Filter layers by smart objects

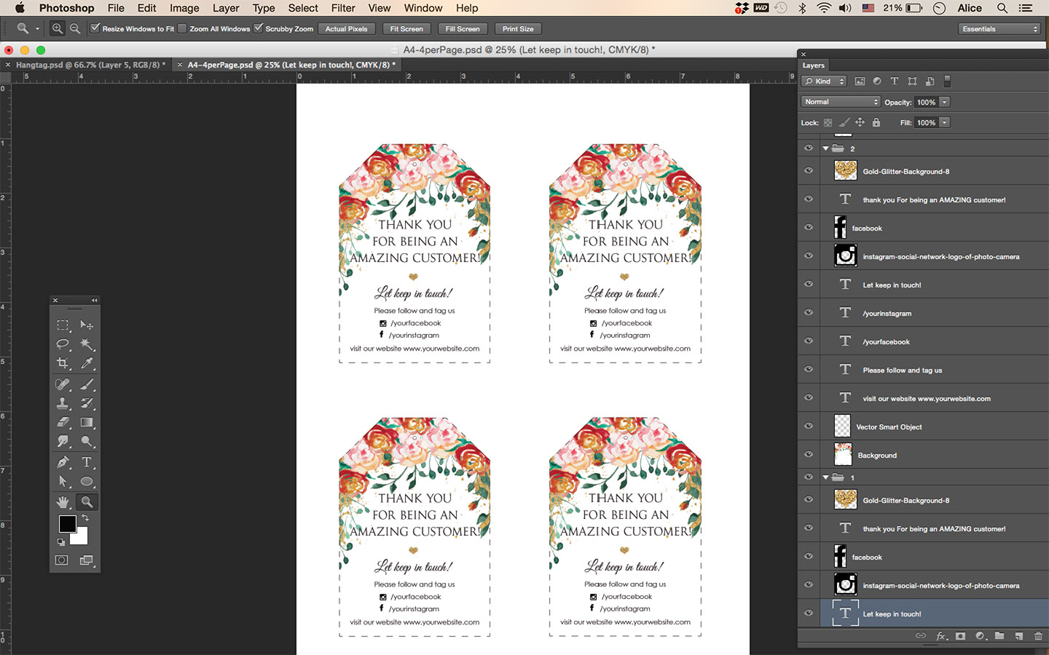pos(930,82)
